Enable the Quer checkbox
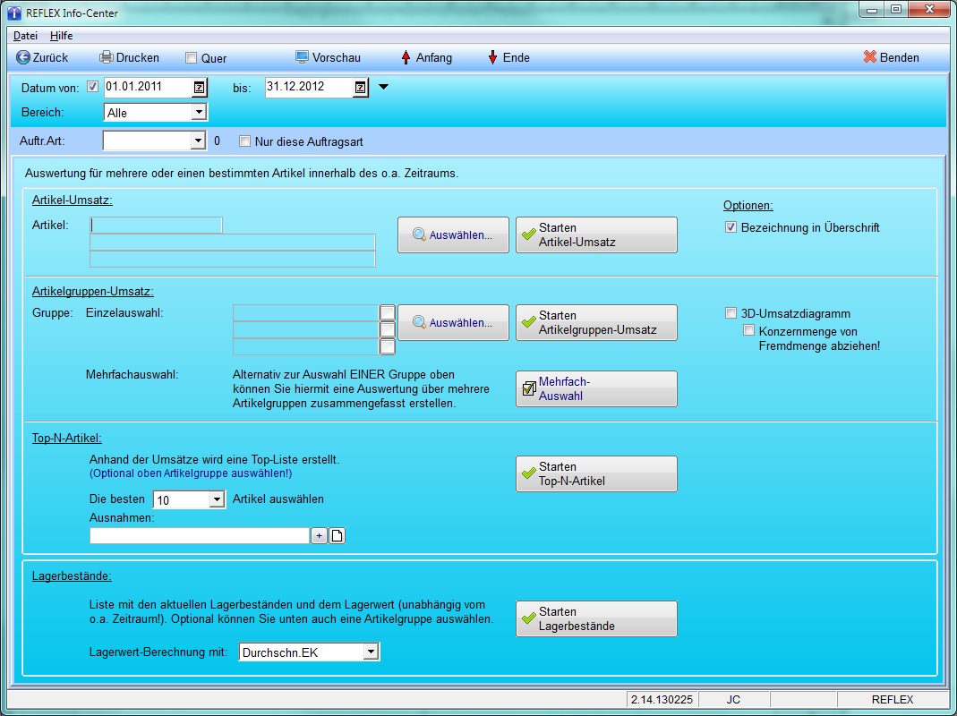Image resolution: width=957 pixels, height=716 pixels. [191, 58]
